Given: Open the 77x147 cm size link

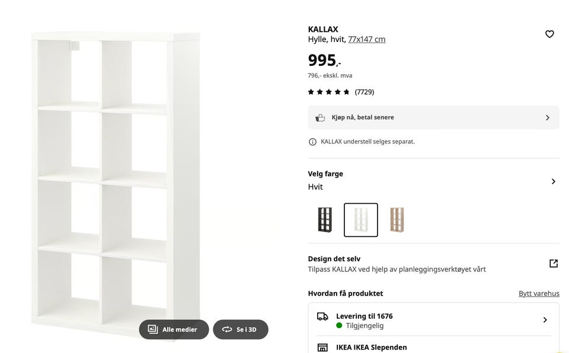Looking at the screenshot, I should [x=367, y=40].
